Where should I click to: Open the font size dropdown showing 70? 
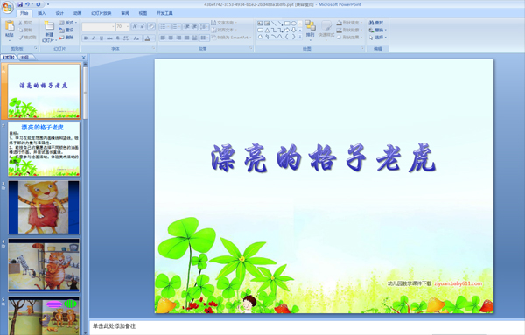[x=122, y=26]
